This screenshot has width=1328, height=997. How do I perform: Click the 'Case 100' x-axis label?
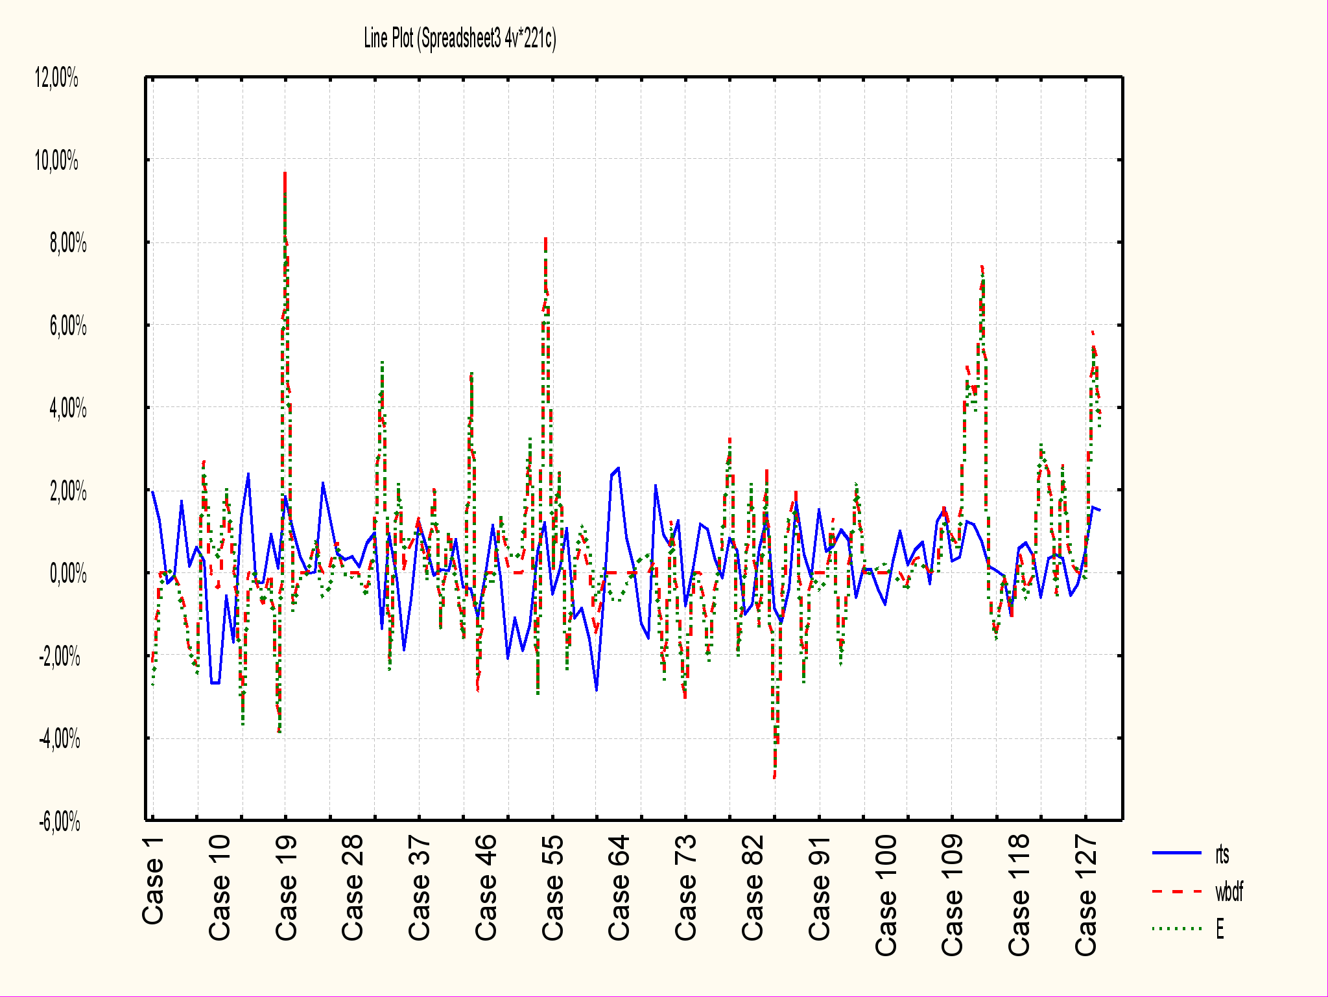886,895
